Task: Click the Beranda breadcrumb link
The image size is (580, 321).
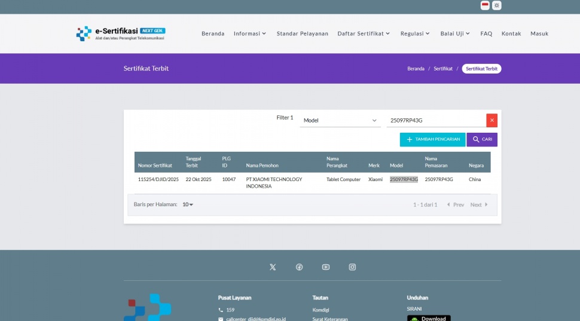Action: pyautogui.click(x=416, y=69)
